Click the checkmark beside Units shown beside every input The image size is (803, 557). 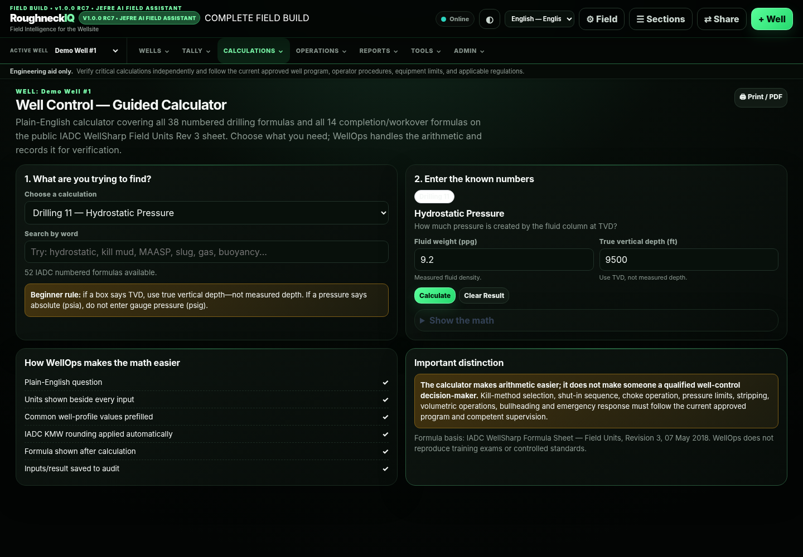coord(385,400)
